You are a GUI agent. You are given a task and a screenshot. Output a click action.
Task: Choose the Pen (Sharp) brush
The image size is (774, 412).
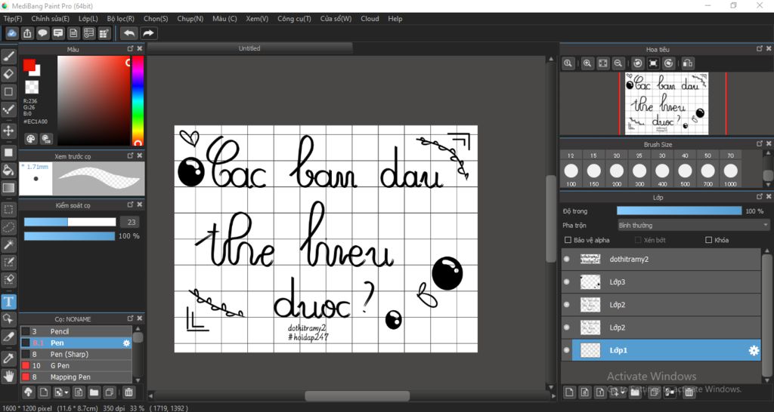76,355
